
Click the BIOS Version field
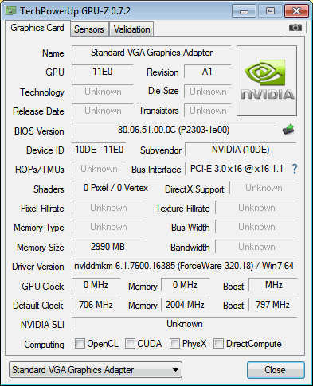click(174, 130)
